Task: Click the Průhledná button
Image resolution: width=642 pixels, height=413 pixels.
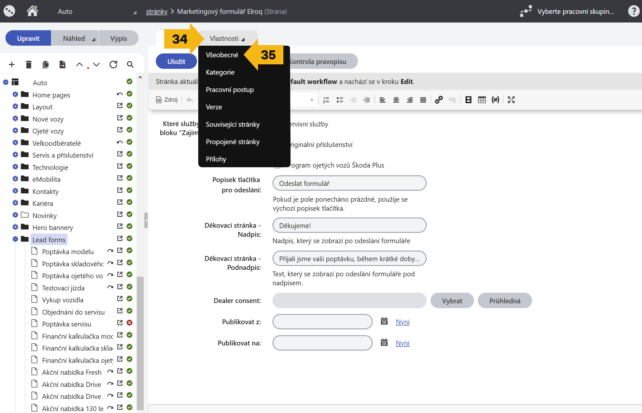Action: (x=505, y=301)
